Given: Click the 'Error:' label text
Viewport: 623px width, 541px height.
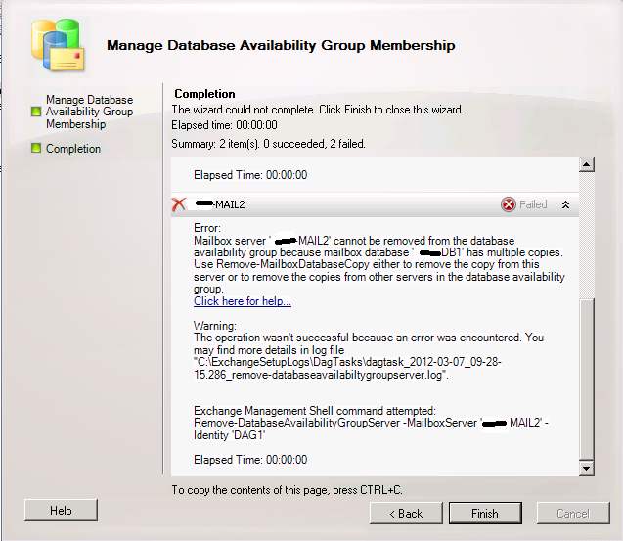Looking at the screenshot, I should [207, 228].
